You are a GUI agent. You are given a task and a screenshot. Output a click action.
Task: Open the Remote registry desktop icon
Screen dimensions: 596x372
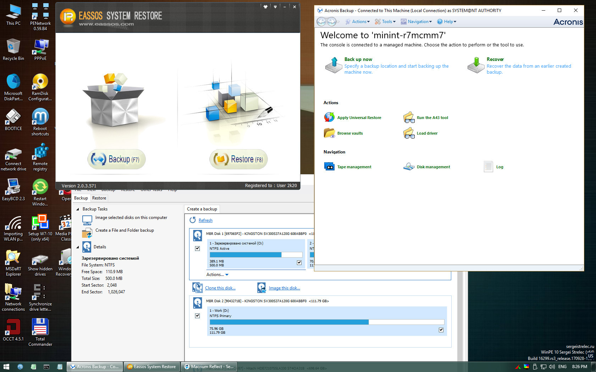point(40,157)
